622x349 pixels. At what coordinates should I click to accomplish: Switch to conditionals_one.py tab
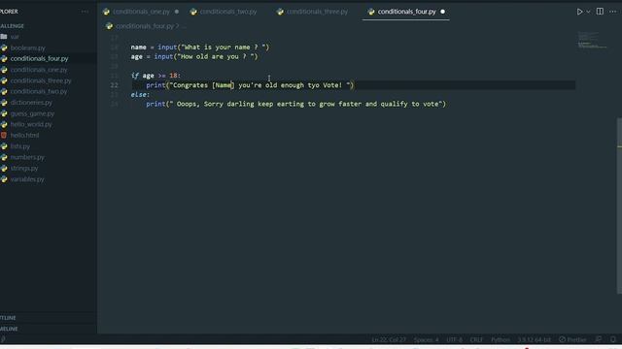(x=141, y=12)
